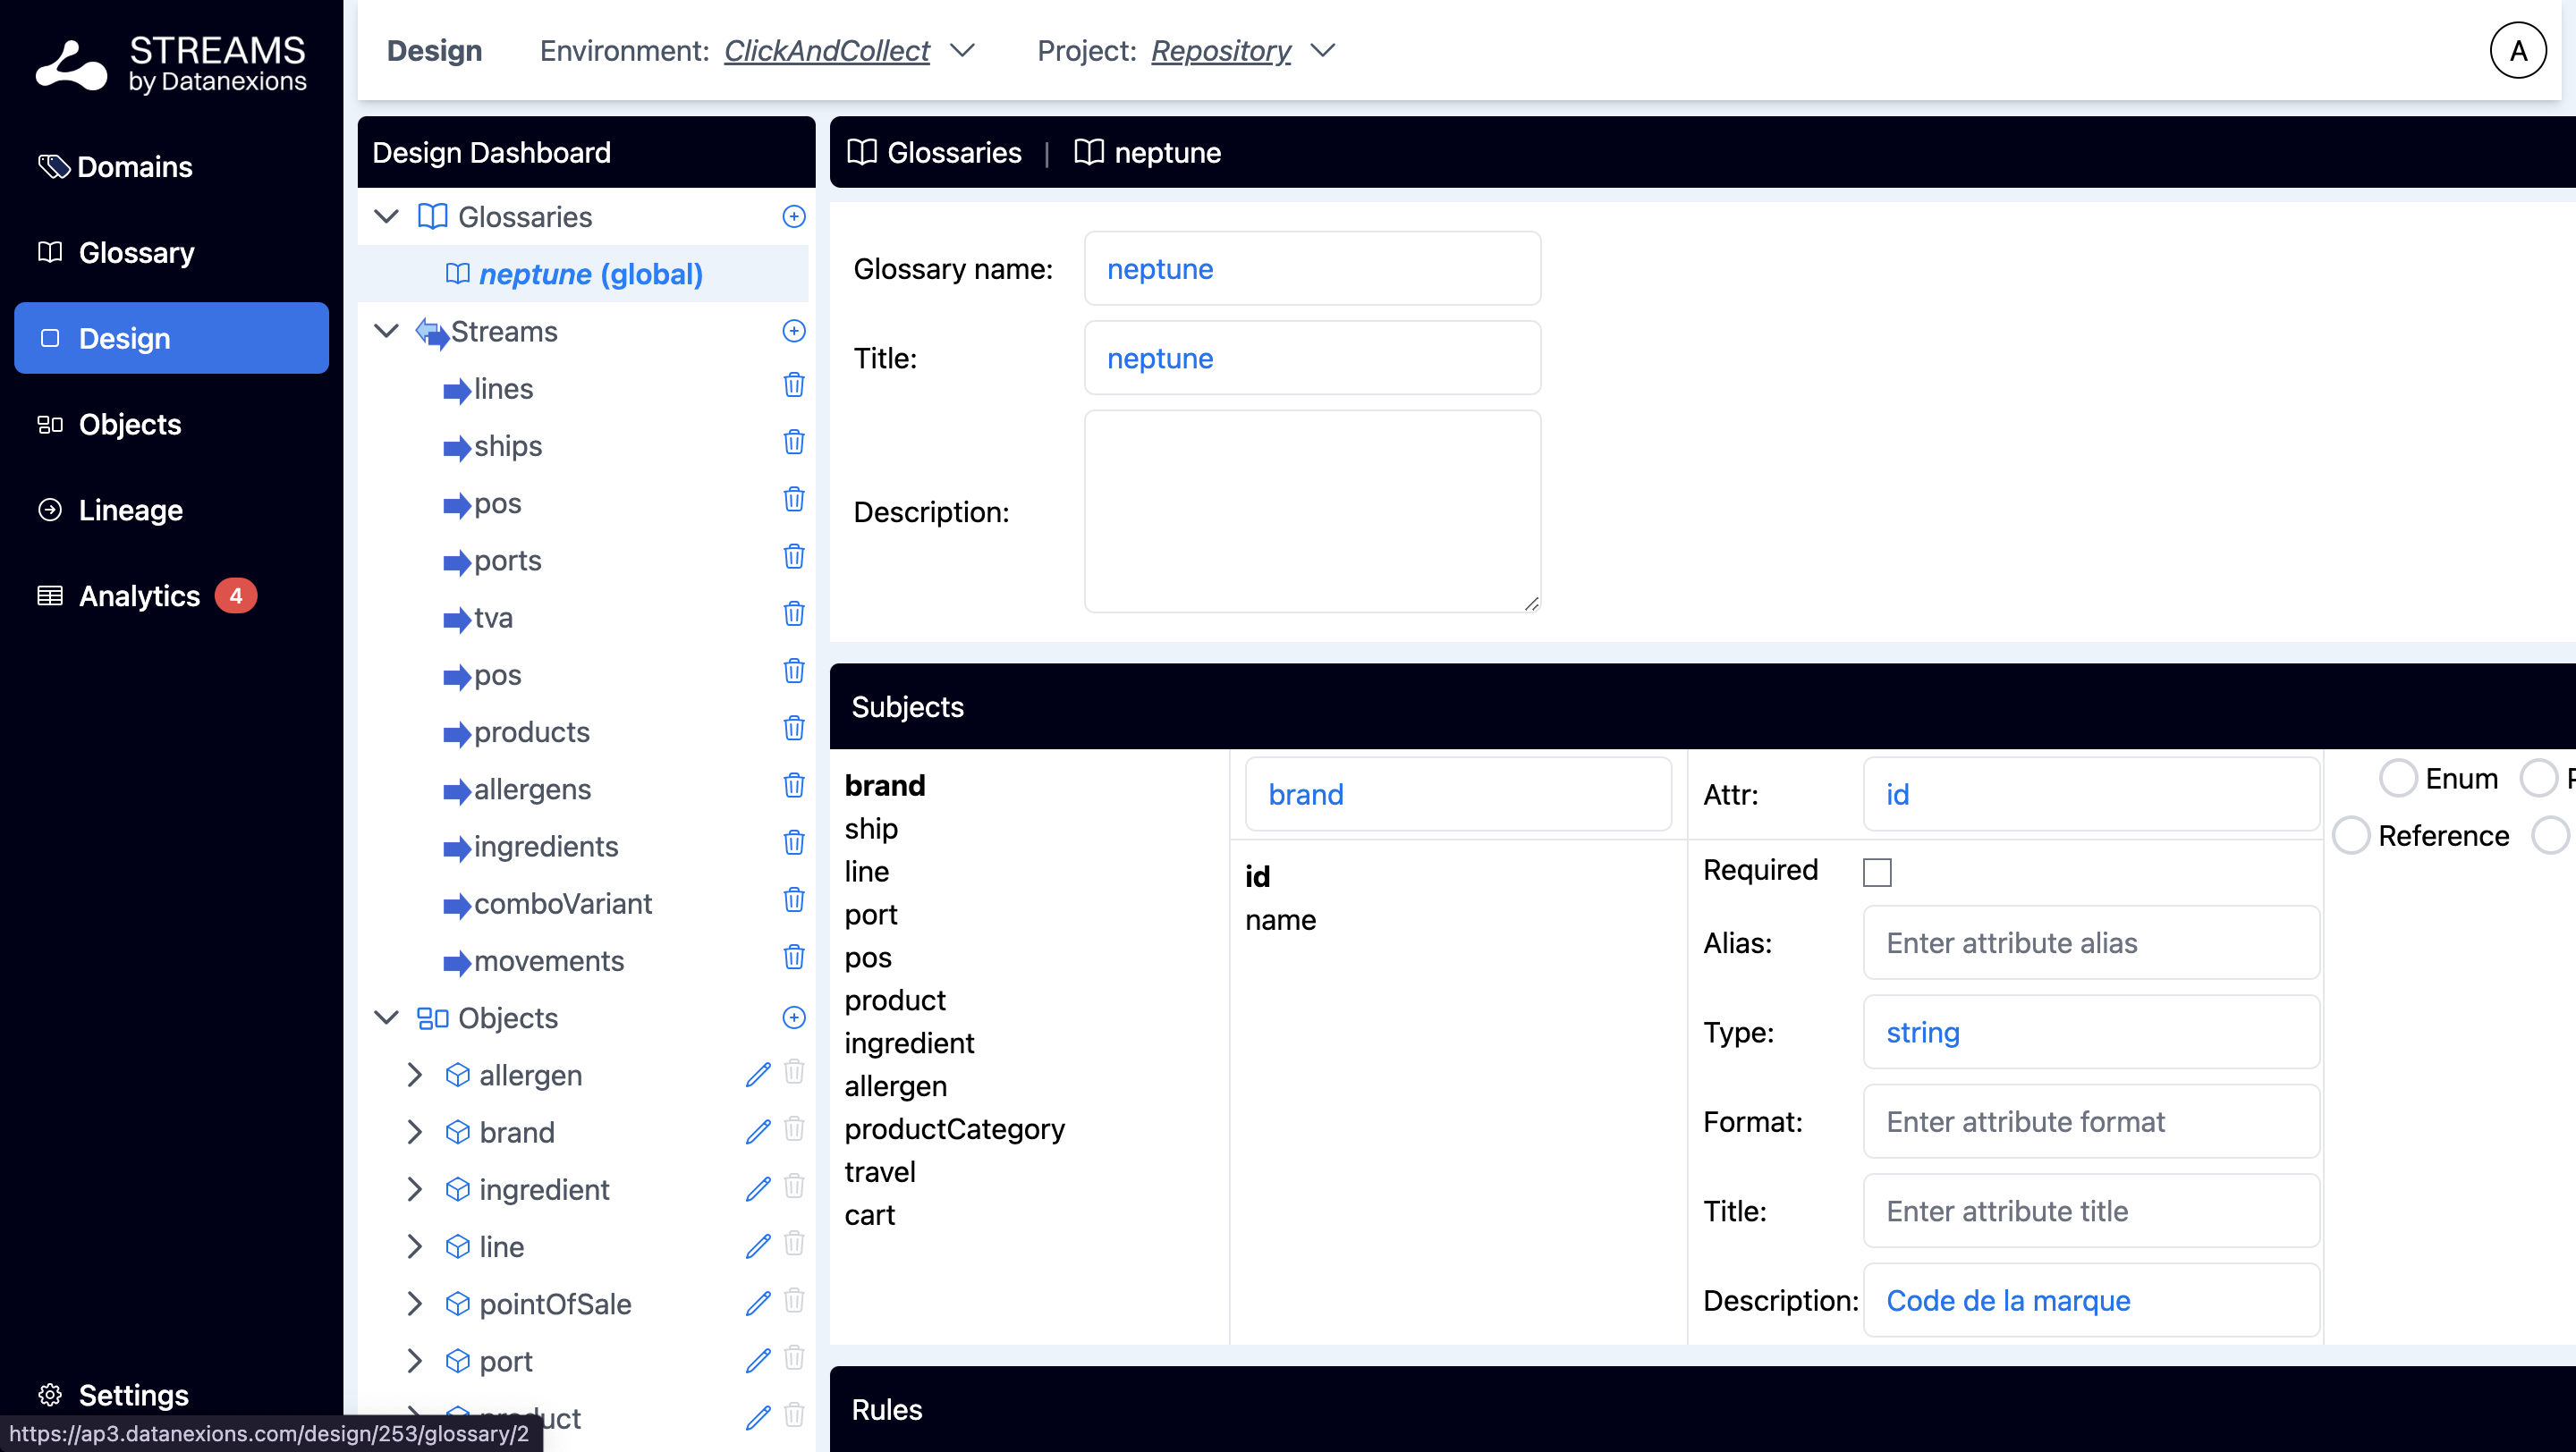Select the Enum radio button

click(2397, 779)
